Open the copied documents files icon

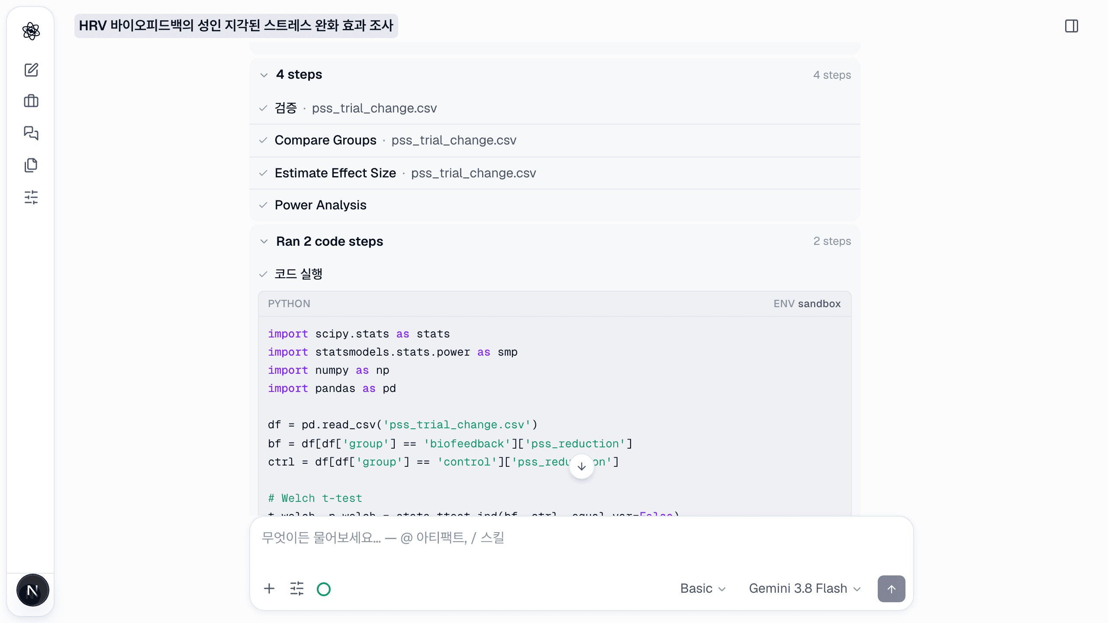[x=31, y=165]
